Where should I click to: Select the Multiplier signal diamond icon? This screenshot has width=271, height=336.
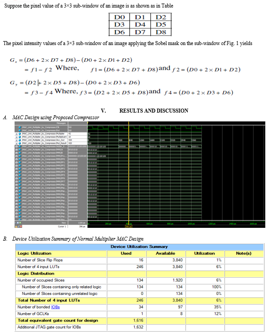click(x=20, y=133)
